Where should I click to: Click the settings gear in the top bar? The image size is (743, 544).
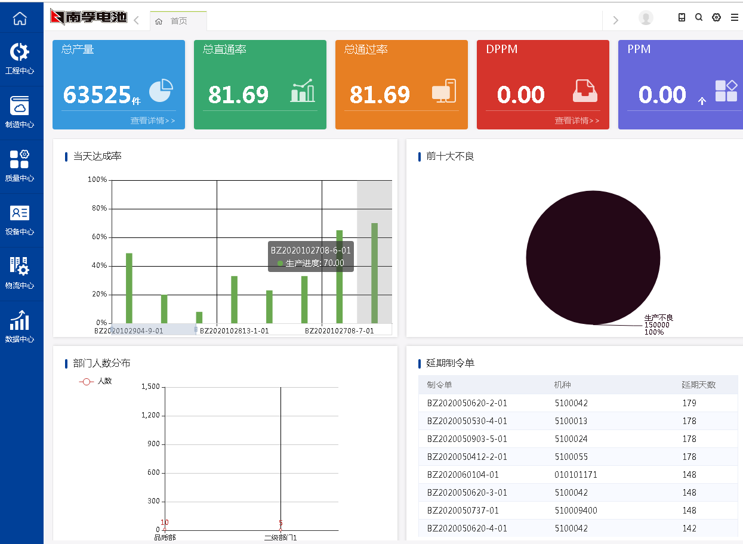716,17
